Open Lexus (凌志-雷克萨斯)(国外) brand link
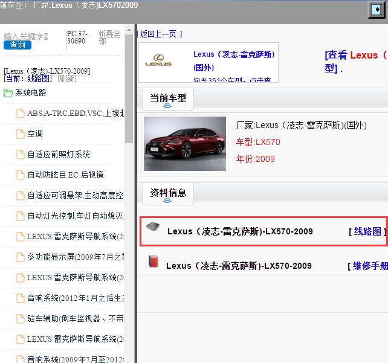 [234, 61]
